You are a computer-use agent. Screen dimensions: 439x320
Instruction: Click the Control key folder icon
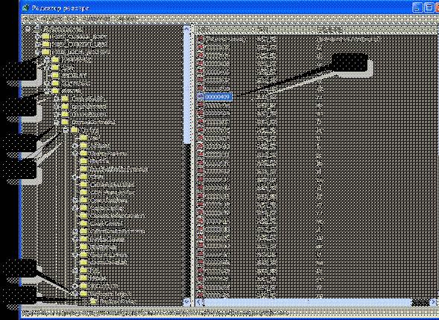[x=75, y=130]
